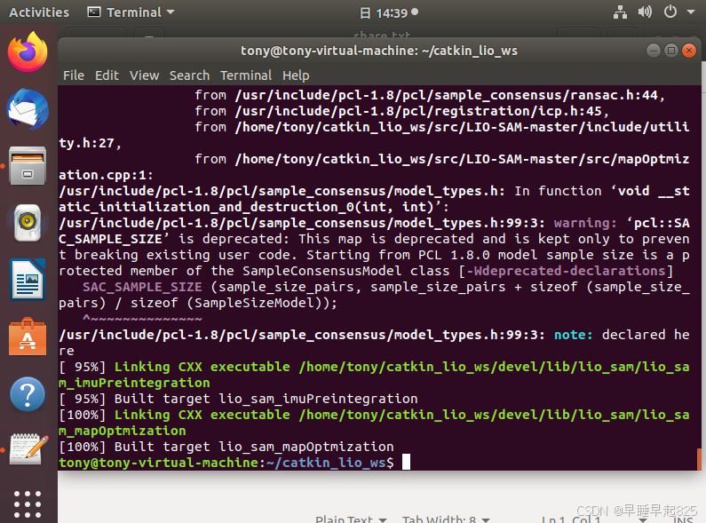Click the purple 'warning:' label
The height and width of the screenshot is (523, 706).
pyautogui.click(x=585, y=223)
